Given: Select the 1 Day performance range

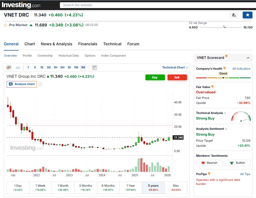Looking at the screenshot, I should (18, 188).
